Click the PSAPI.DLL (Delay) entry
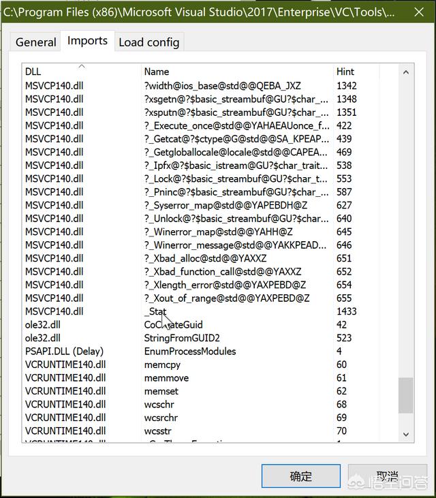The image size is (436, 498). 64,352
